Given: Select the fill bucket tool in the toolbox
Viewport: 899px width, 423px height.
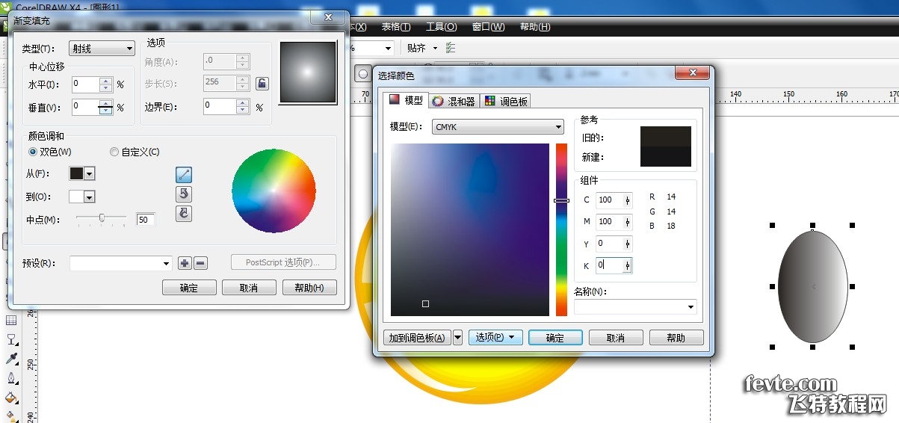Looking at the screenshot, I should pos(11,397).
